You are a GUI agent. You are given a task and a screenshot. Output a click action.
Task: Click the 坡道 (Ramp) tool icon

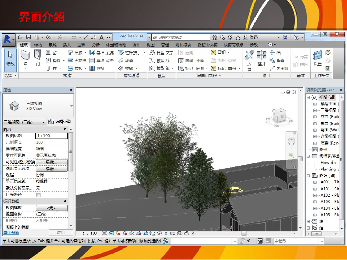[121, 61]
